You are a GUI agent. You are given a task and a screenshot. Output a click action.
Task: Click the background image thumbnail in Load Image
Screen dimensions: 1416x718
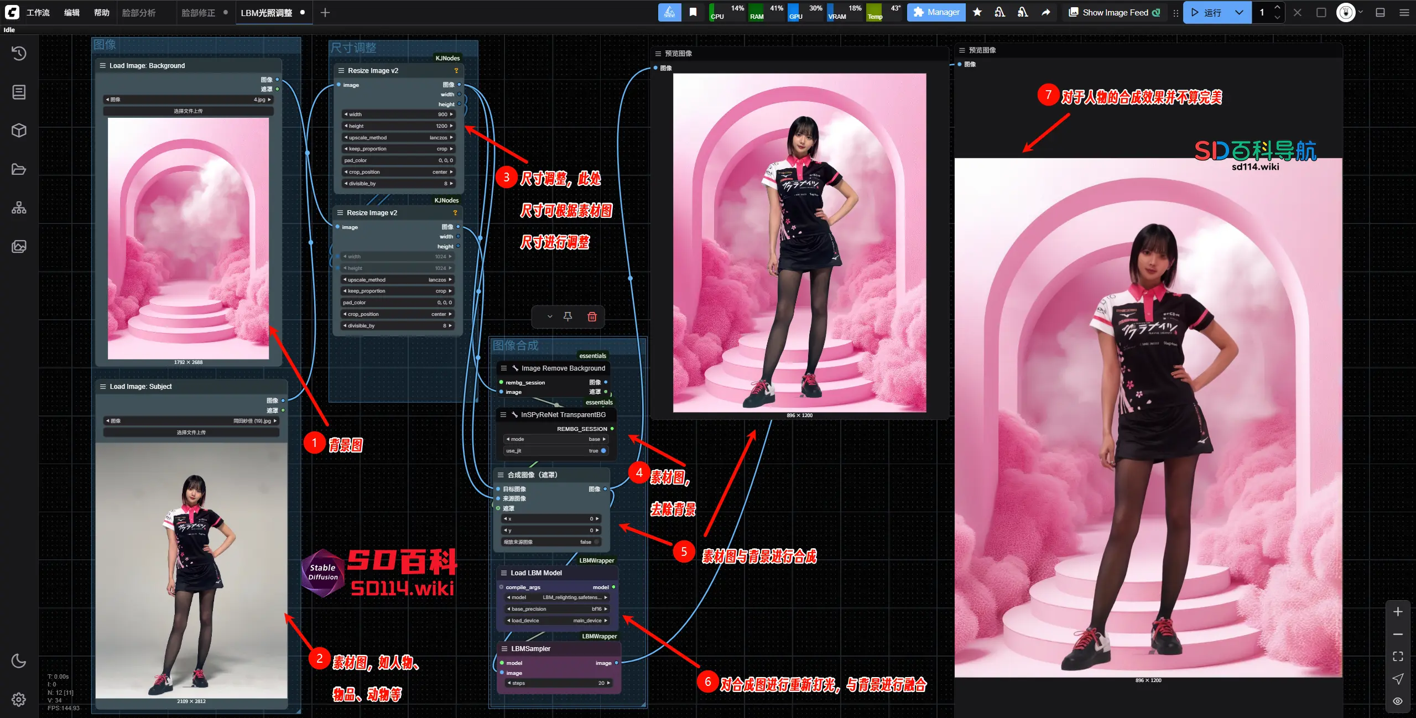188,238
